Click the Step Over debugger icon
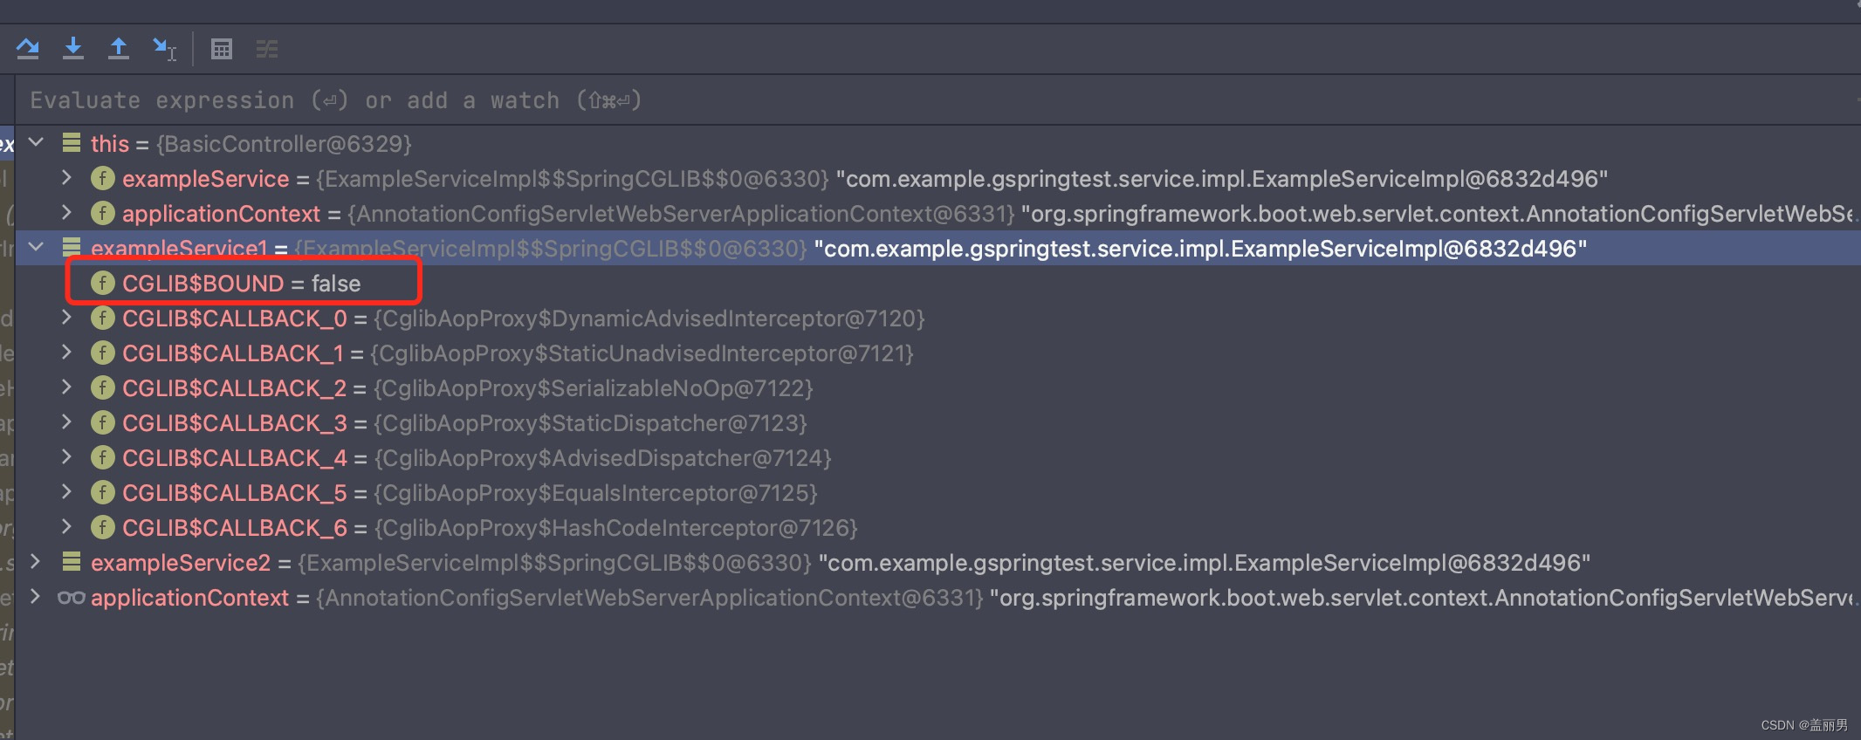 [x=28, y=48]
